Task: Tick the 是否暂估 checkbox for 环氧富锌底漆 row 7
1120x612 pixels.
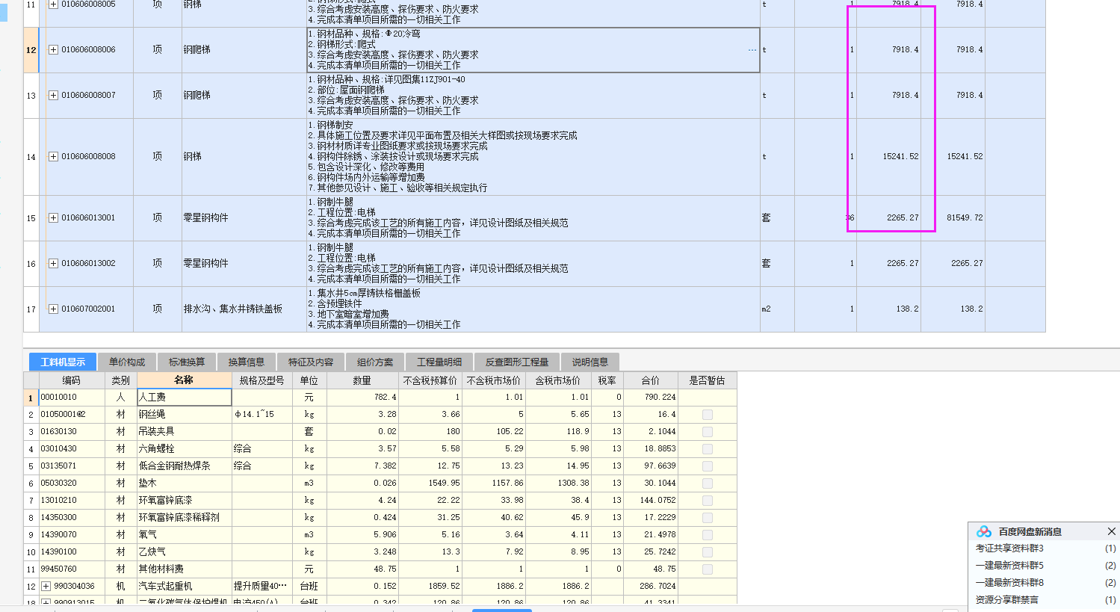Action: [x=708, y=501]
